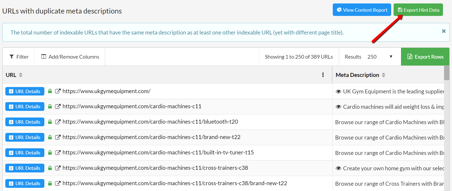Click the green padlock on built-in-tv-tuner-t15 row
Viewport: 452px width, 191px height.
pyautogui.click(x=50, y=152)
